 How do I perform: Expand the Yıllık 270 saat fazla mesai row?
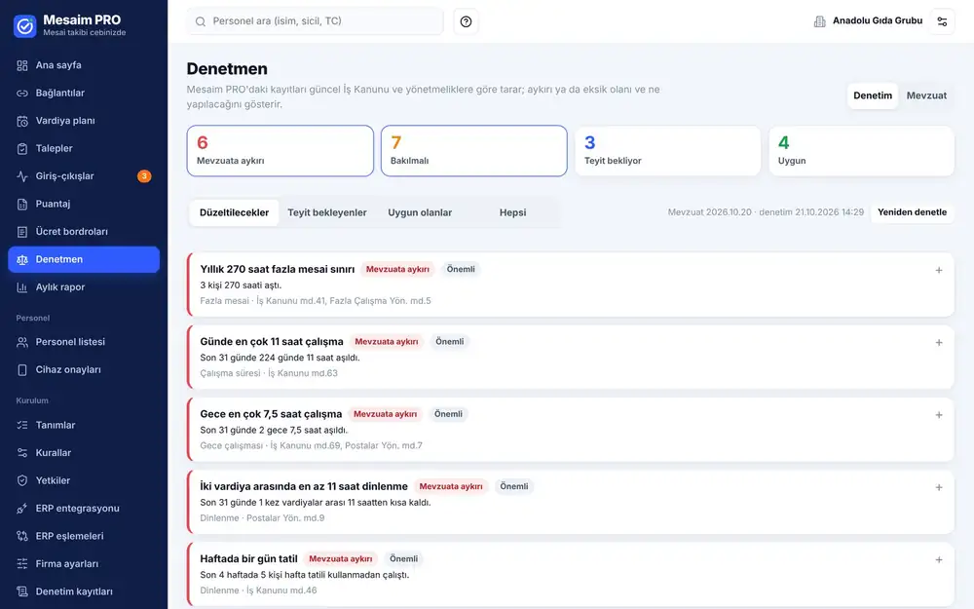(939, 270)
